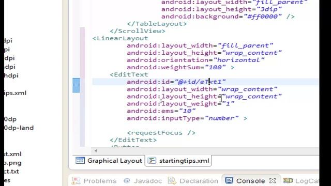Select the ips.xml file in explorer
Screen dimensions: 331x186
pos(15,93)
